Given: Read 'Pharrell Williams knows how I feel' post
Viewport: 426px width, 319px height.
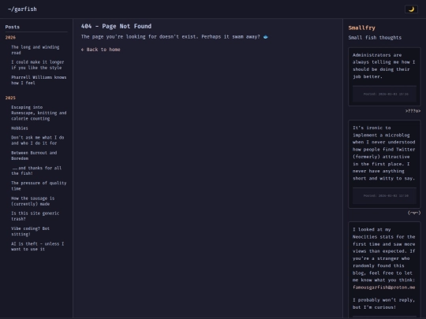Looking at the screenshot, I should click(39, 80).
